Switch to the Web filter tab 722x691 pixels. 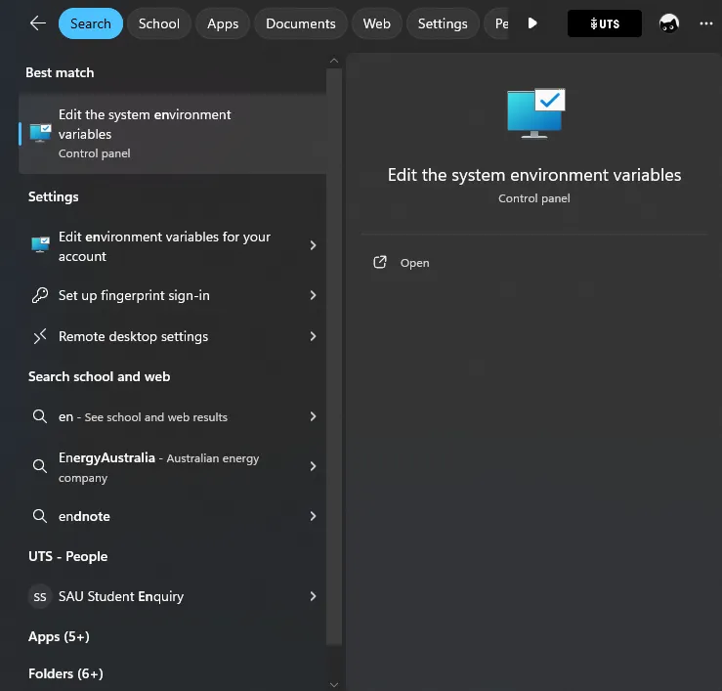click(x=376, y=23)
